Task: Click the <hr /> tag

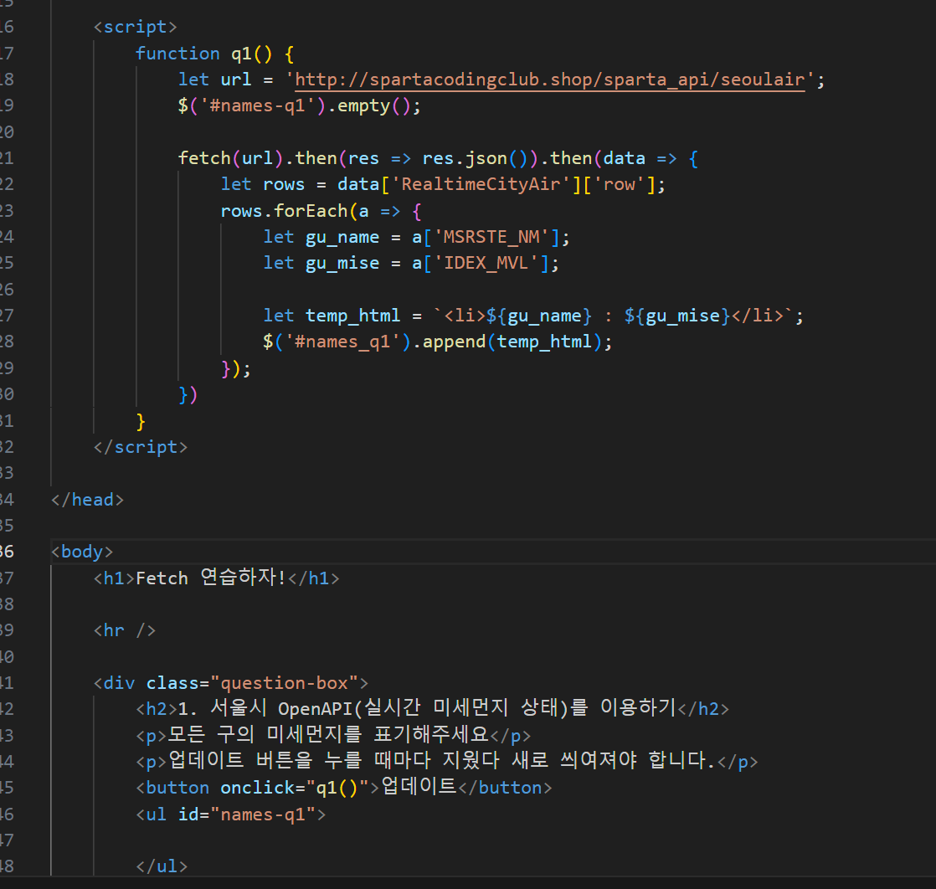Action: click(124, 630)
